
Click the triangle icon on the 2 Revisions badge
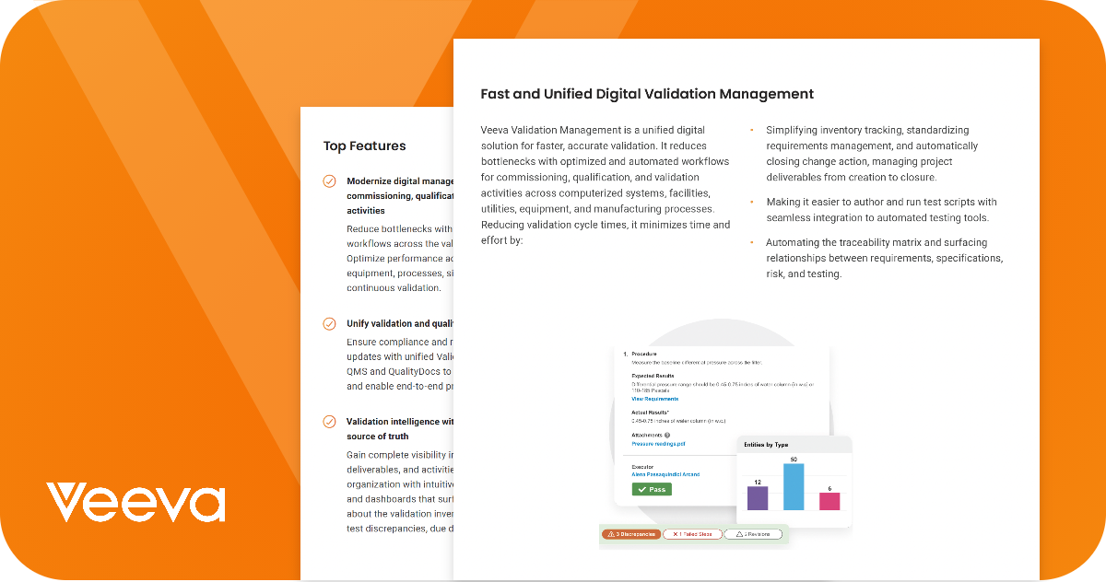[x=739, y=533]
